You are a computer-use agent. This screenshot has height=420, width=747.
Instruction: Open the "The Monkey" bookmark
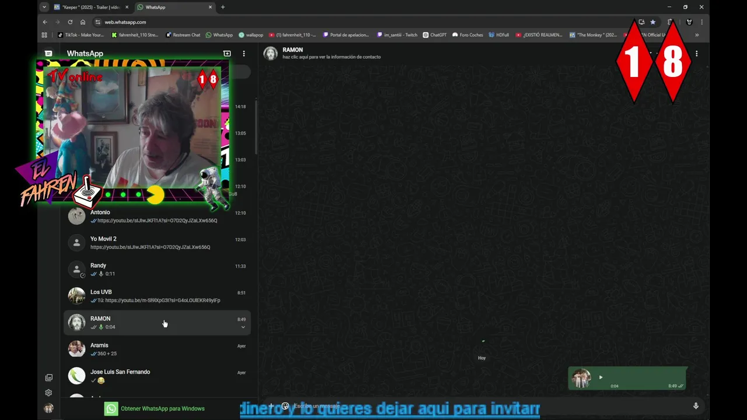click(x=594, y=35)
